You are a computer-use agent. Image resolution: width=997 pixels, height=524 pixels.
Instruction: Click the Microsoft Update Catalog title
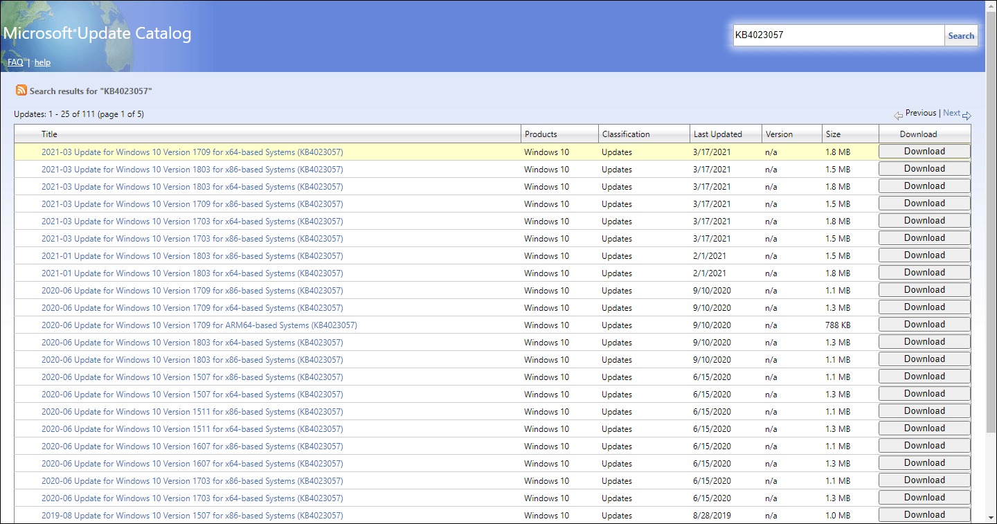(x=98, y=33)
